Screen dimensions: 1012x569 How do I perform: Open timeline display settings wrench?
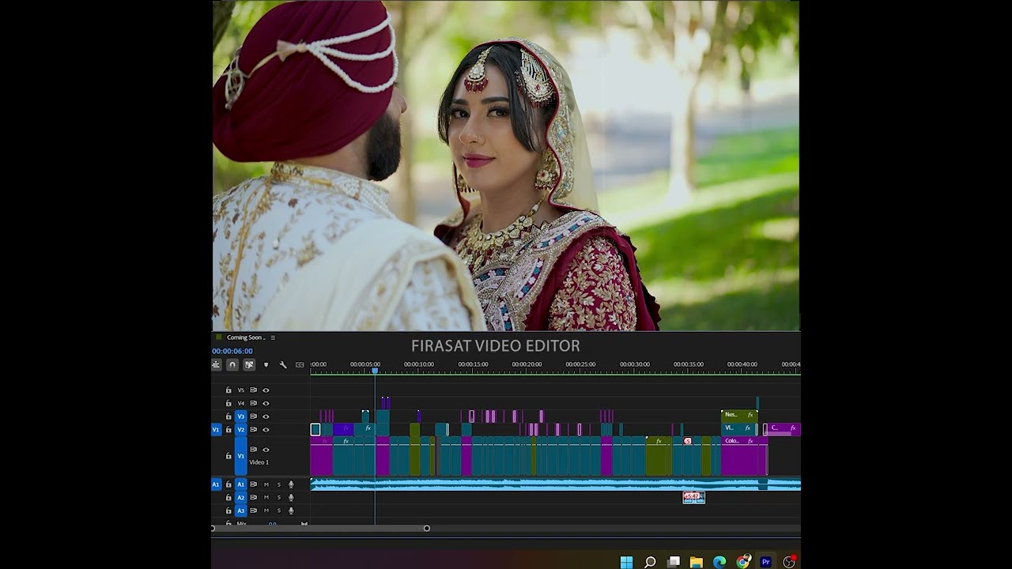[x=283, y=364]
